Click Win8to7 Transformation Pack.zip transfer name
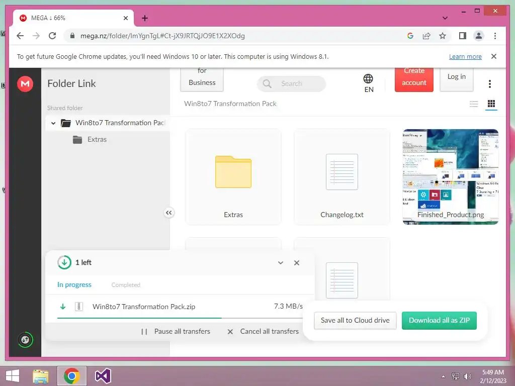Image resolution: width=515 pixels, height=386 pixels. tap(144, 307)
